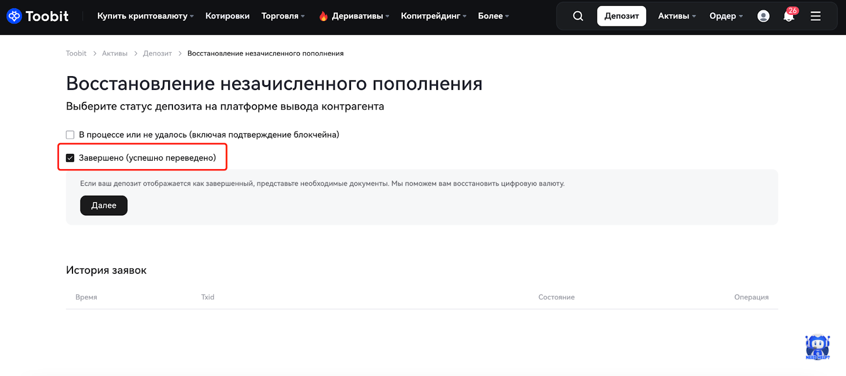Expand 'Купить криптовалюту' dropdown
The width and height of the screenshot is (846, 376).
pos(145,16)
